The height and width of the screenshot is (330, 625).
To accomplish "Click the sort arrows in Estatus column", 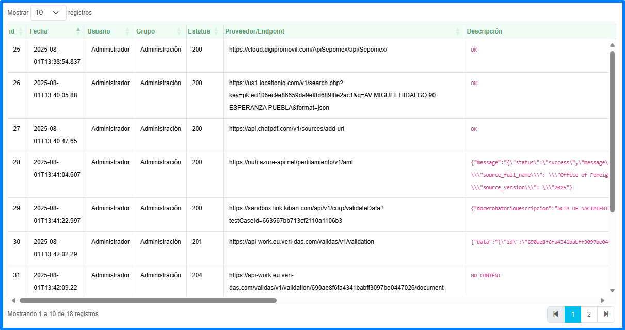I will coord(216,31).
